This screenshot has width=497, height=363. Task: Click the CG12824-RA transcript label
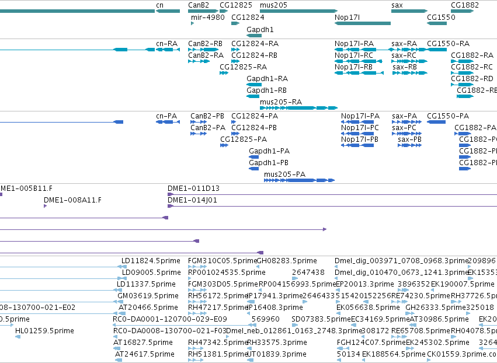coord(255,43)
